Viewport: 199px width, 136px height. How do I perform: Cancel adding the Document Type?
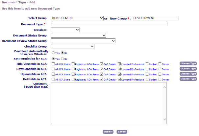(x=122, y=132)
